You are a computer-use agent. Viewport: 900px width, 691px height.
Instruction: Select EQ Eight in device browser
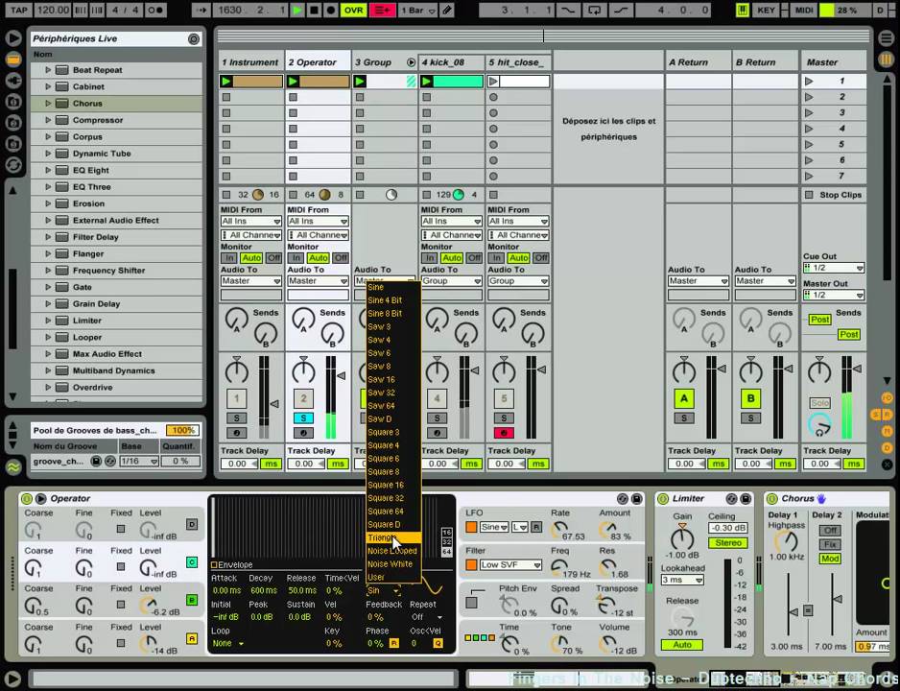[91, 171]
